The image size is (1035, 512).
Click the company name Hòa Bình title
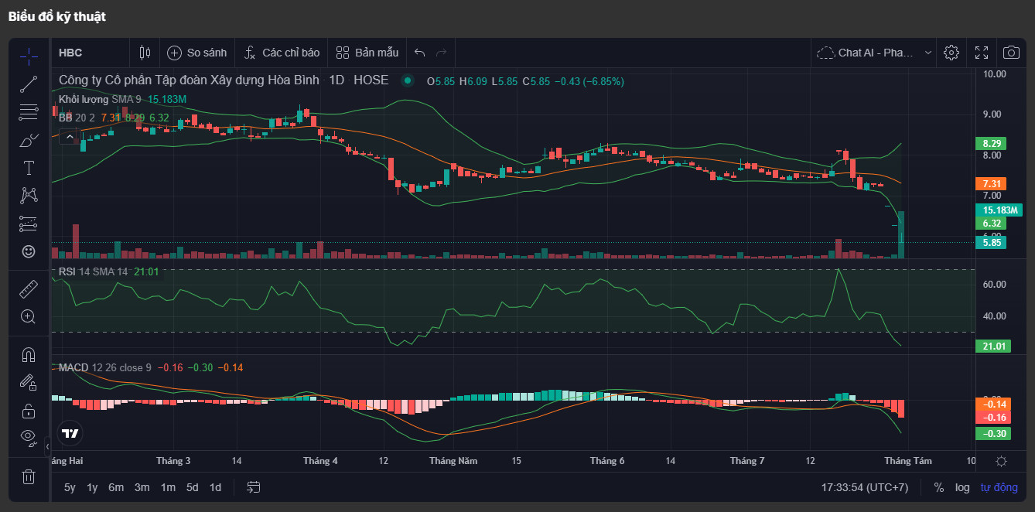tap(190, 80)
